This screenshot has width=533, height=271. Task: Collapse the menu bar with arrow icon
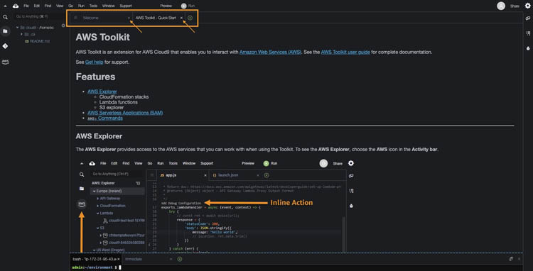coord(5,6)
